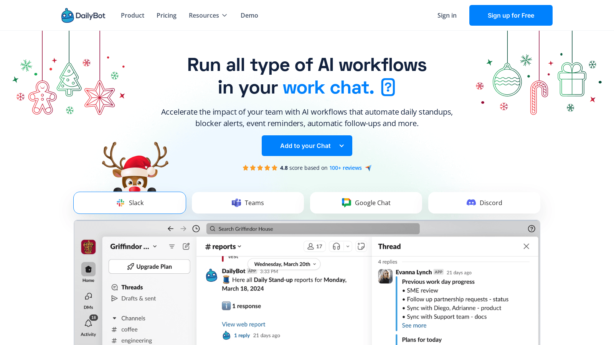Screen dimensions: 614x345
Task: Select the Discord tab
Action: click(484, 203)
